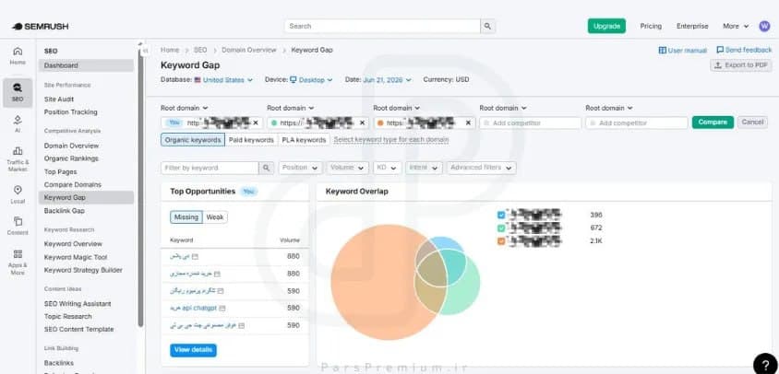Click View details button
The image size is (779, 374).
[193, 350]
